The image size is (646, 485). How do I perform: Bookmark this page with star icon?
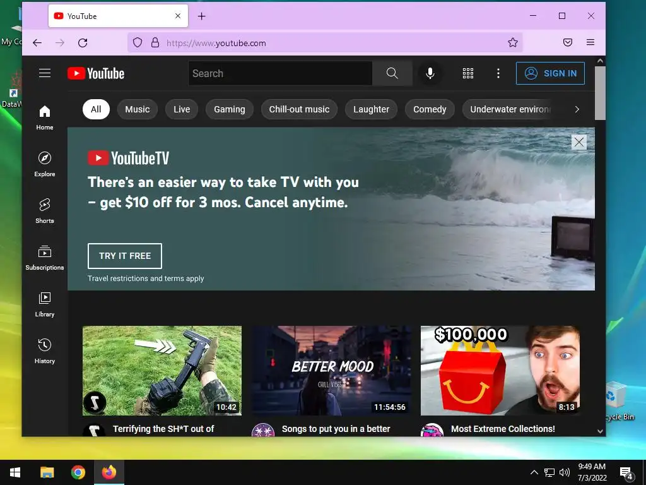[512, 42]
